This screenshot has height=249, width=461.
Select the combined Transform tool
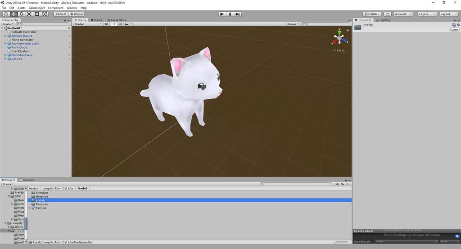point(45,14)
